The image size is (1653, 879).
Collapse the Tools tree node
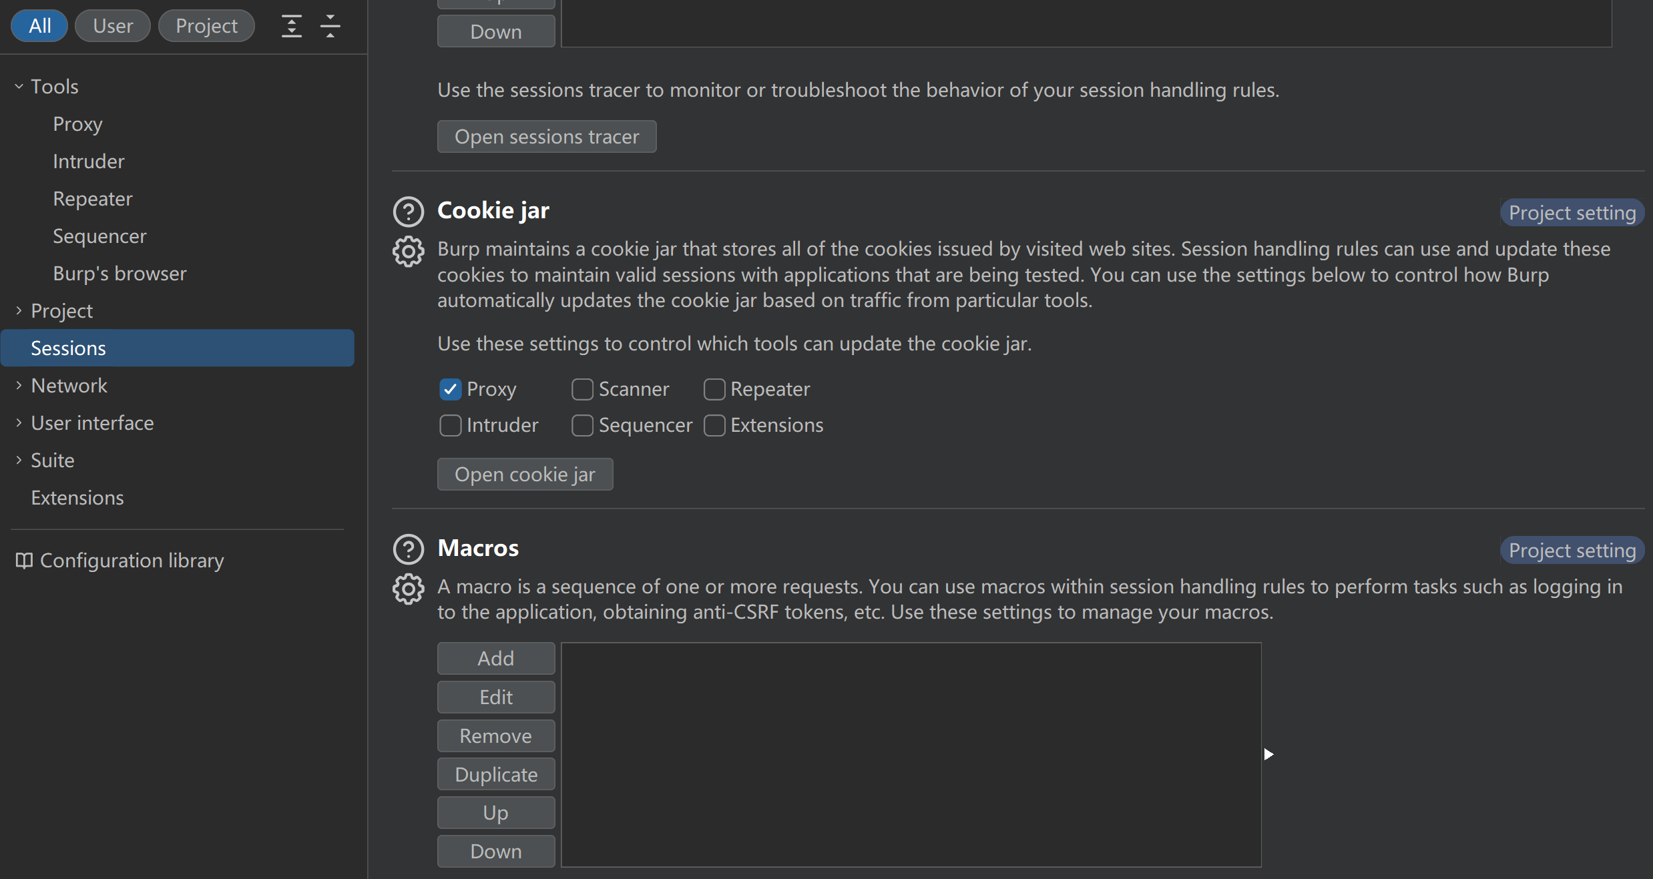(x=19, y=87)
